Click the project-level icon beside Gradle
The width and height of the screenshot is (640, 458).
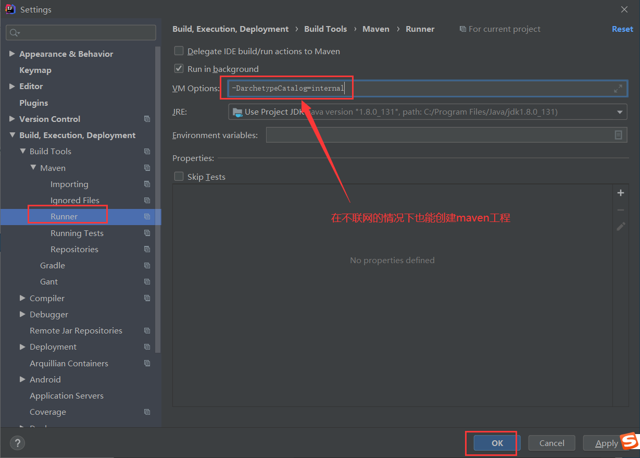[x=147, y=265]
